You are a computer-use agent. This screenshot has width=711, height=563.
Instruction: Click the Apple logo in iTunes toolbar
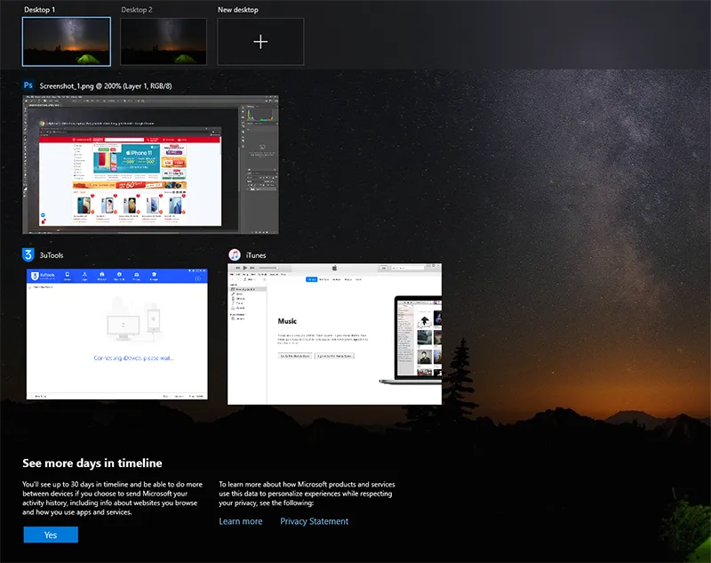point(335,269)
